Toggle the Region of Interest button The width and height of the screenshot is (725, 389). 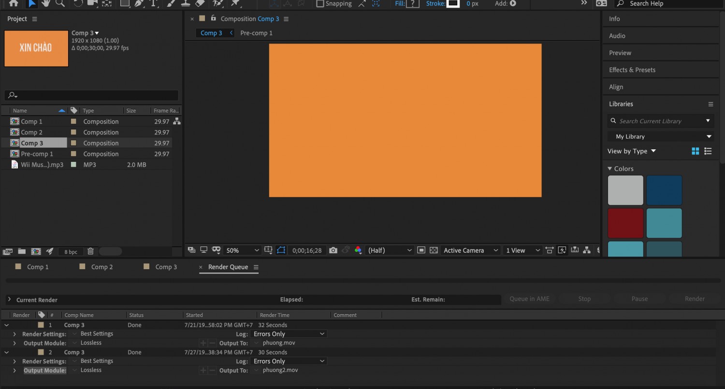(x=421, y=250)
